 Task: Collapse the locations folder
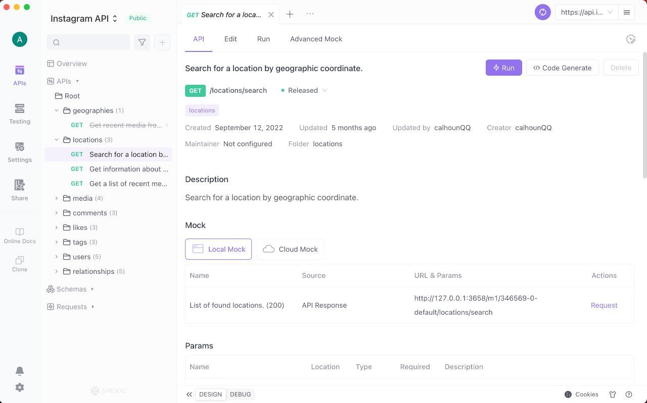(x=57, y=140)
